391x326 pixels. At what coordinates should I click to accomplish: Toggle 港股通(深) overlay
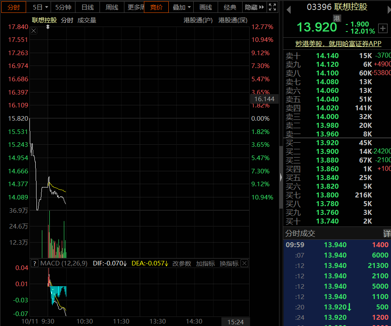pos(233,20)
